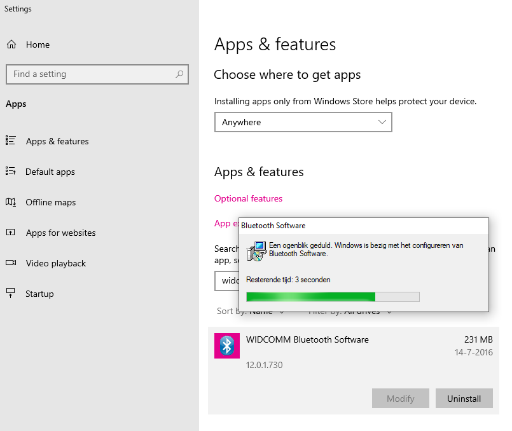The width and height of the screenshot is (512, 431).
Task: Open the Anywhere app source dropdown
Action: click(303, 122)
